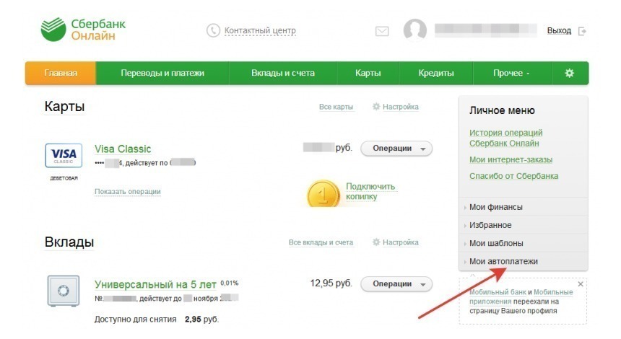Click Показать операции under Visa card
Viewport: 621px width, 339px height.
[x=128, y=191]
